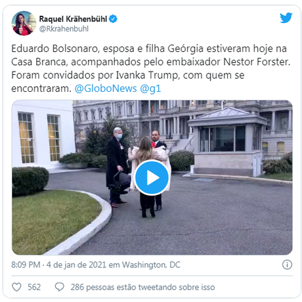This screenshot has width=302, height=302.
Task: Click the blue verified badge
Action: click(113, 19)
